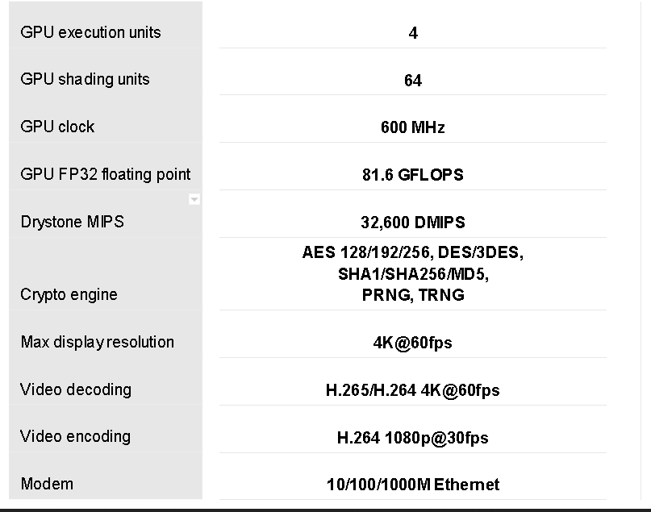Click the small dropdown arrow above Drystone MIPS
Screen dimensions: 651x512
click(194, 200)
